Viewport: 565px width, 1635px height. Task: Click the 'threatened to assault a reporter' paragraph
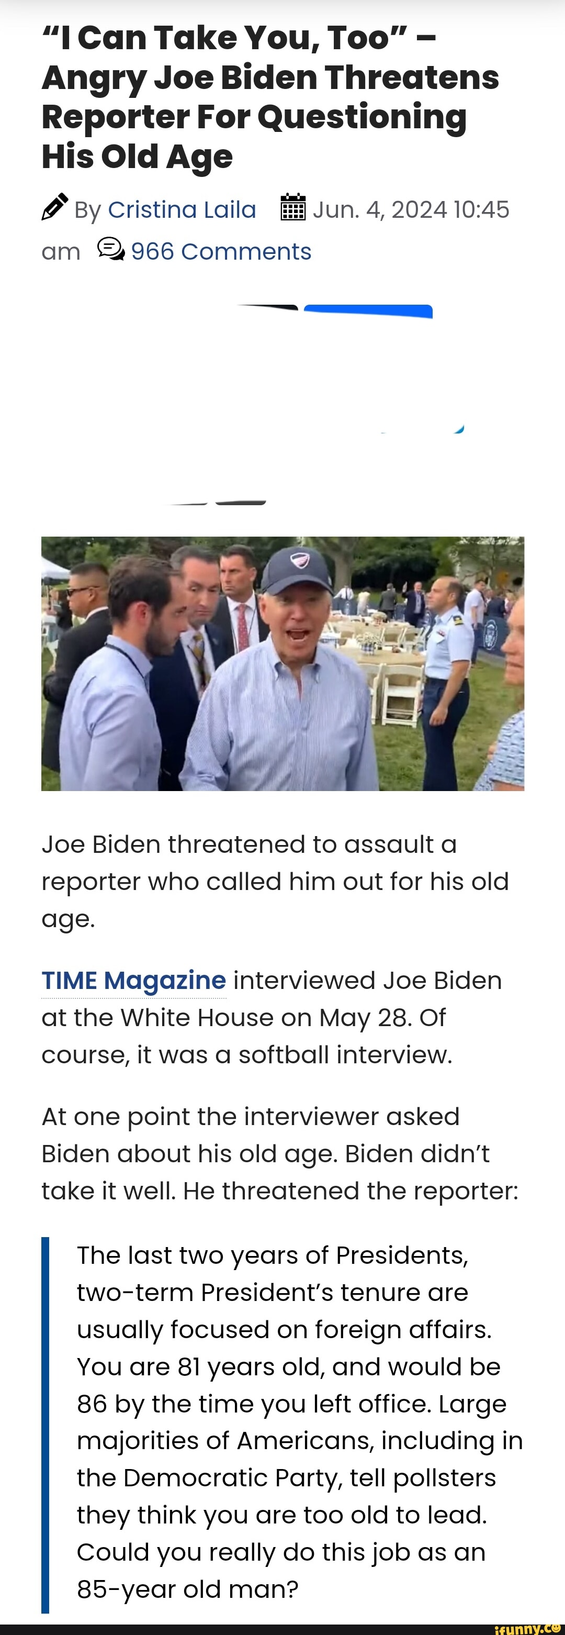coord(275,881)
